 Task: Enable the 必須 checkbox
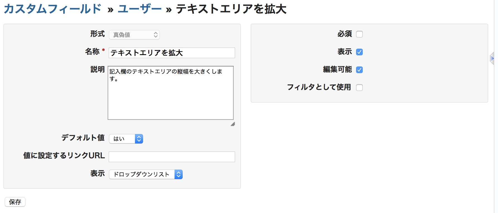[359, 34]
